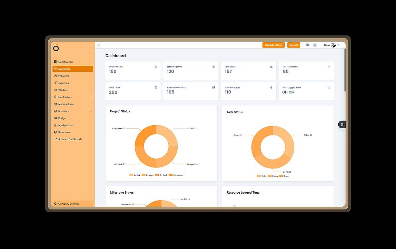Open the Expenses section

63,83
